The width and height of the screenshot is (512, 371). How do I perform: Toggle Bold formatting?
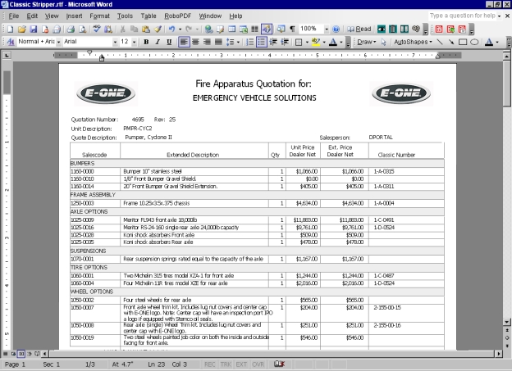pyautogui.click(x=146, y=42)
